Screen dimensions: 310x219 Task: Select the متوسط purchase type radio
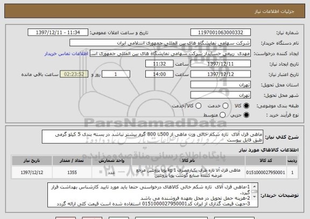point(222,115)
